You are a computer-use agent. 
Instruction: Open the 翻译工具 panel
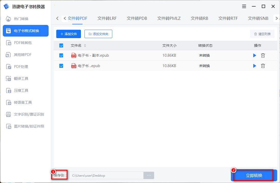click(x=22, y=78)
